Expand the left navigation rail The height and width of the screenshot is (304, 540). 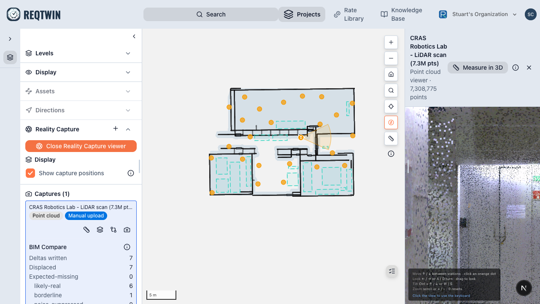click(10, 39)
